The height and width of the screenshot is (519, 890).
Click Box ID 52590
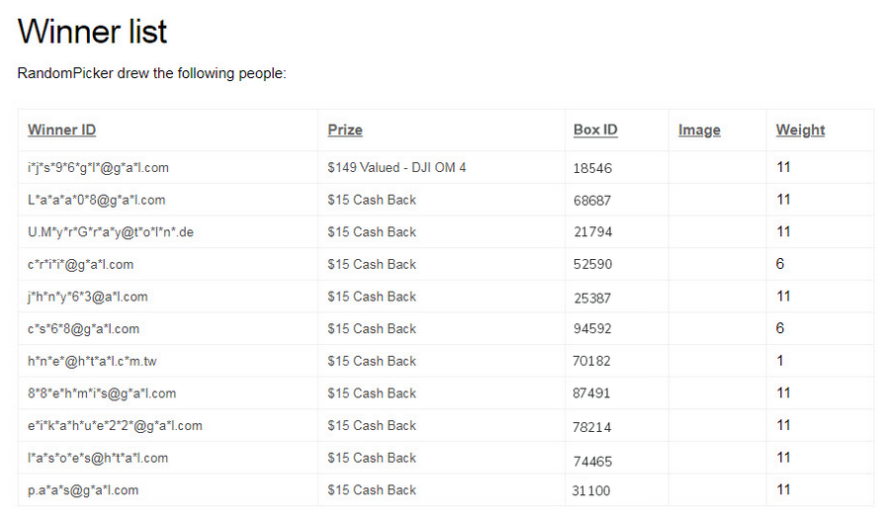(x=592, y=265)
